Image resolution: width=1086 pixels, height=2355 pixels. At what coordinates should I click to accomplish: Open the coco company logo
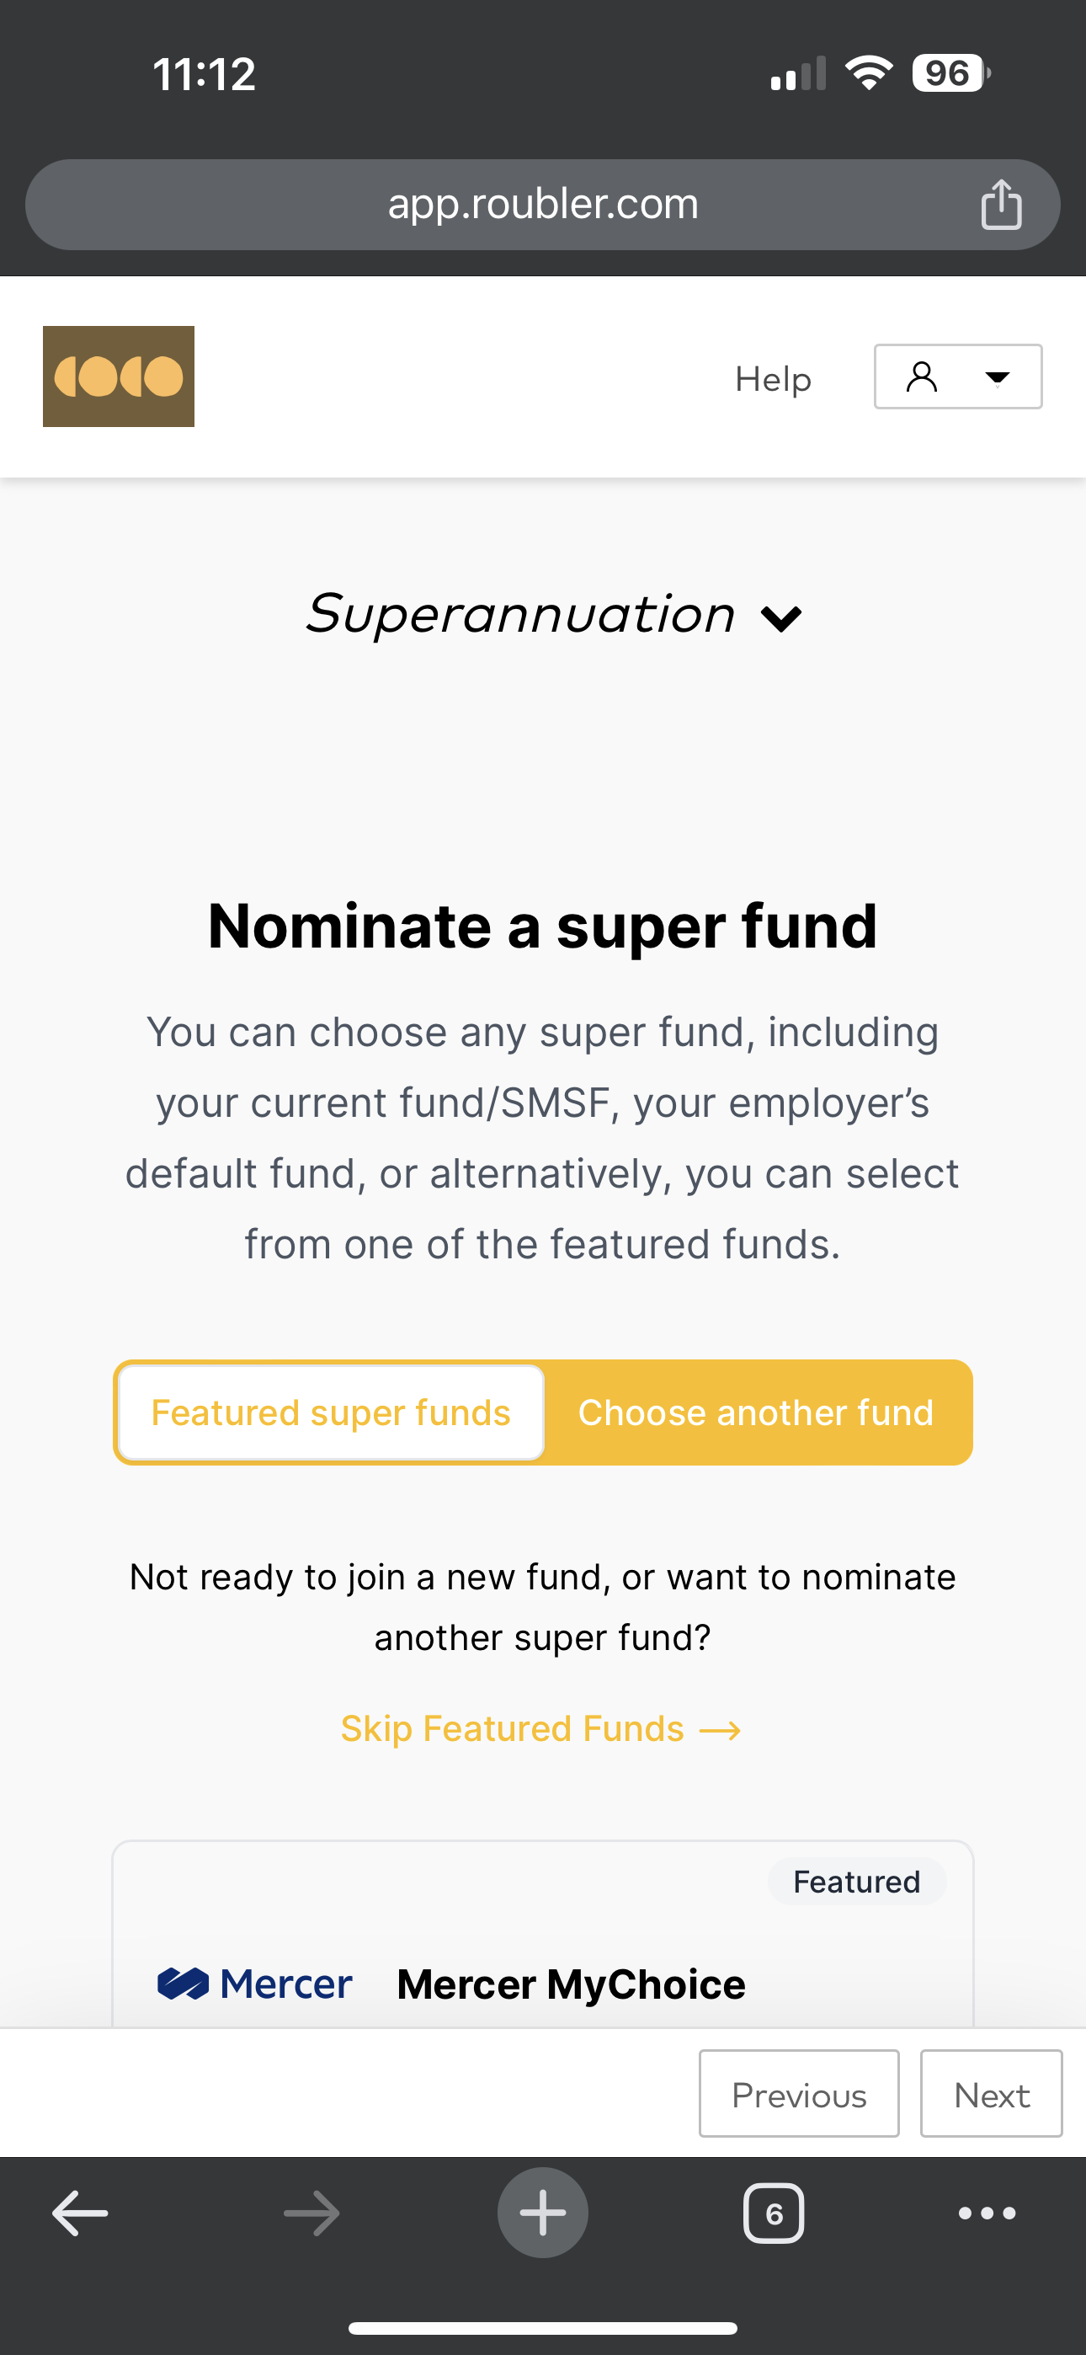click(x=119, y=376)
